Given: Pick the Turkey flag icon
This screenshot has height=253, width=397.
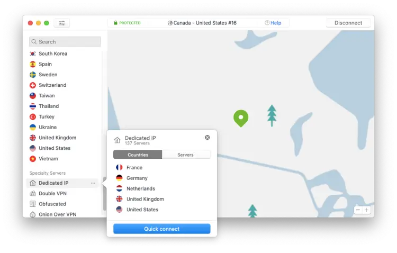Looking at the screenshot, I should (x=33, y=117).
